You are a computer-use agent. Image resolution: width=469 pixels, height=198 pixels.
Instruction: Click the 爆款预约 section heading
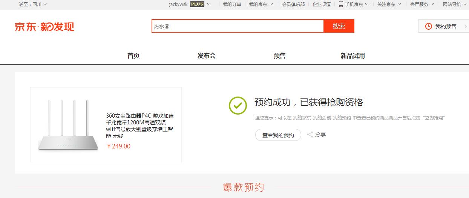[x=244, y=187]
